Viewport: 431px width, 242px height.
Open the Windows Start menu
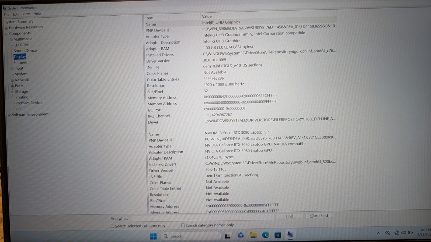[x=153, y=236]
